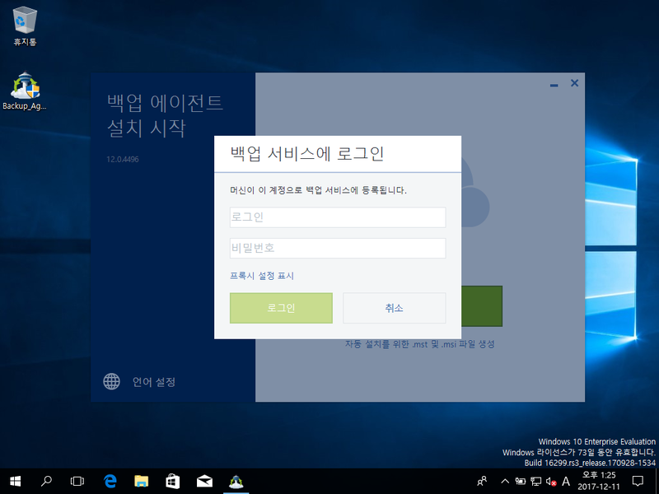Click the network tray icon
659x494 pixels.
[536, 482]
